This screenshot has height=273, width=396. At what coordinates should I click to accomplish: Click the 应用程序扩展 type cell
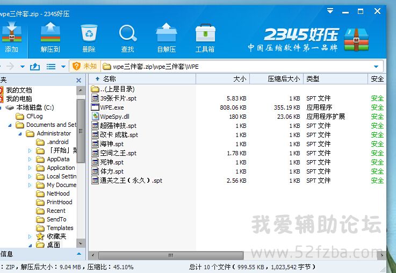[x=326, y=117]
